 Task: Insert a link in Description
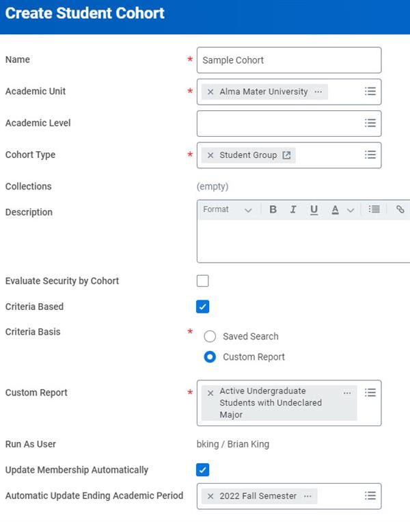coord(400,209)
